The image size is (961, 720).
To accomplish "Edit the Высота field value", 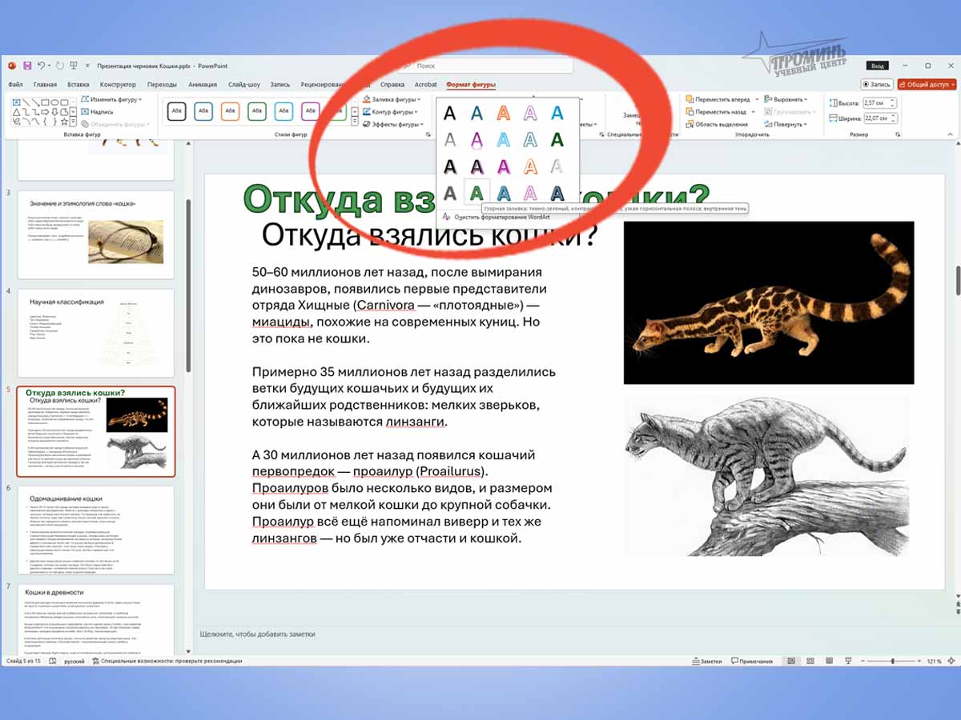I will click(x=876, y=103).
